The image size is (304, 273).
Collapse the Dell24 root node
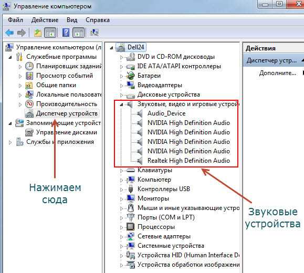111,48
